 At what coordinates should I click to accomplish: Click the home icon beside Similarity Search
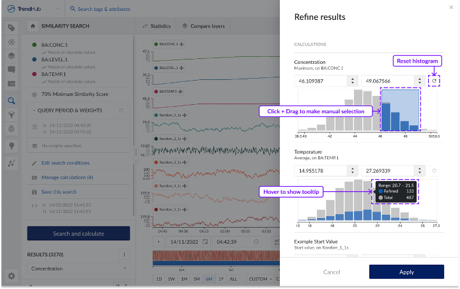[33, 26]
